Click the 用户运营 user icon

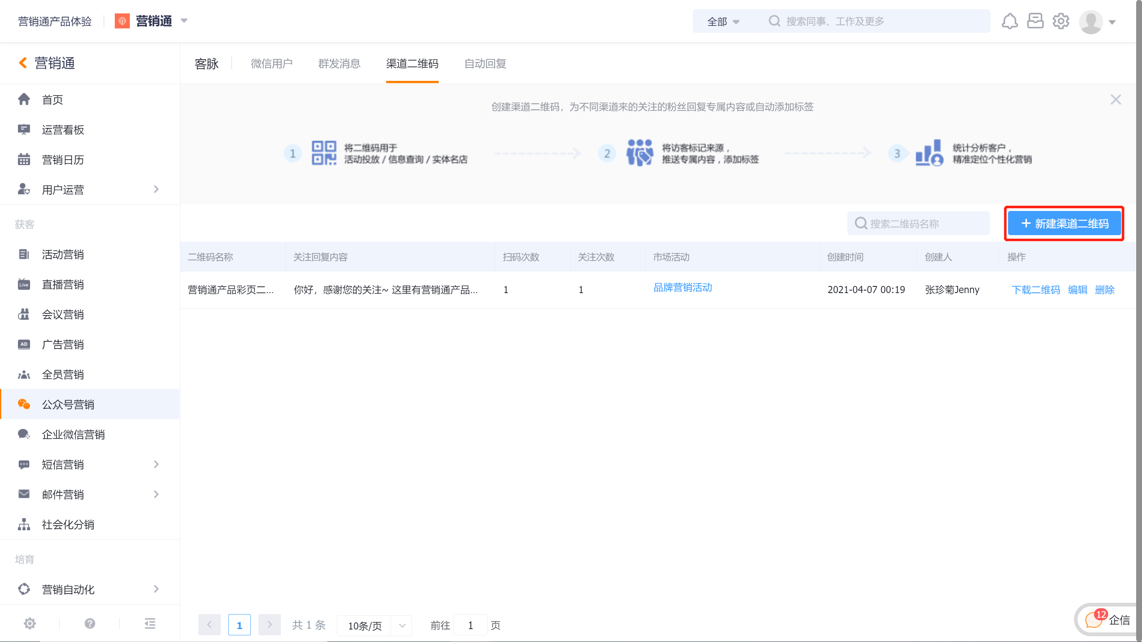click(24, 190)
